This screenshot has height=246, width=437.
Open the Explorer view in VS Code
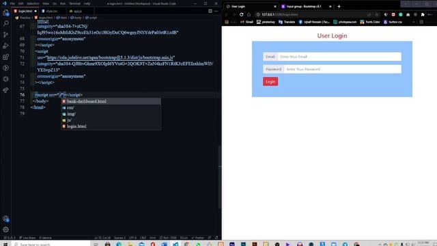(5, 12)
